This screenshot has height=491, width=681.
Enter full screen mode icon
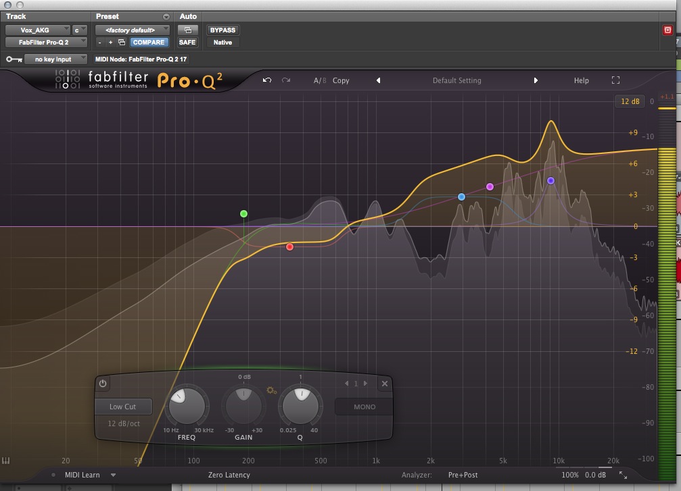(x=615, y=80)
